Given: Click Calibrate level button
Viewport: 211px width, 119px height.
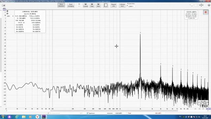Looking at the screenshot, I should click(x=122, y=5).
